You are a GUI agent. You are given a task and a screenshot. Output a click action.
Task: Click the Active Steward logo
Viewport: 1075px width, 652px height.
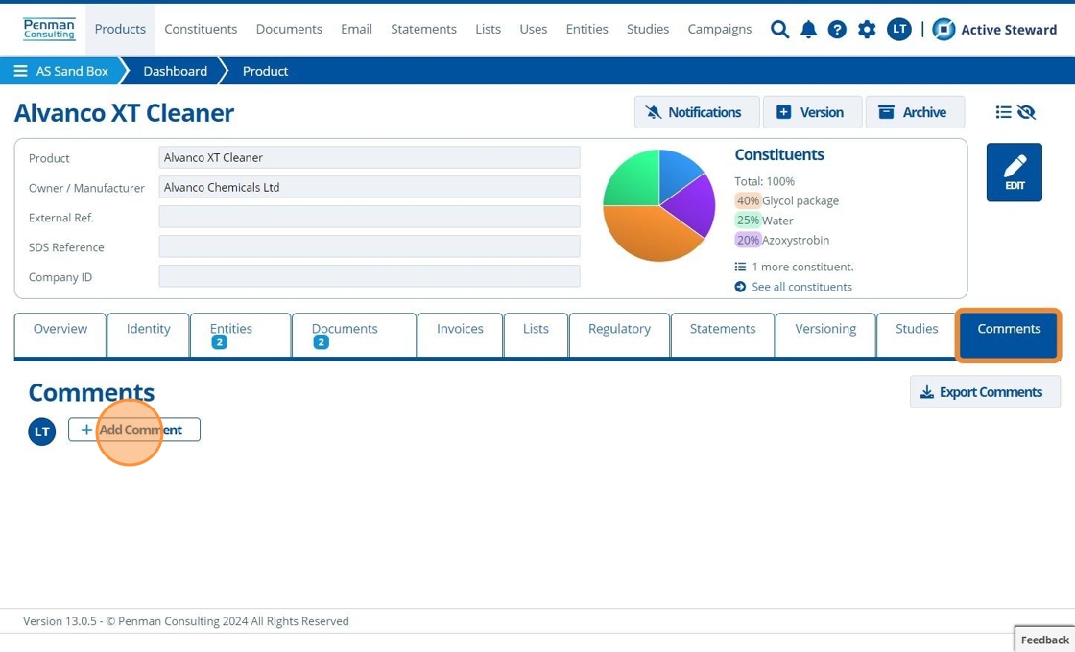click(x=994, y=30)
